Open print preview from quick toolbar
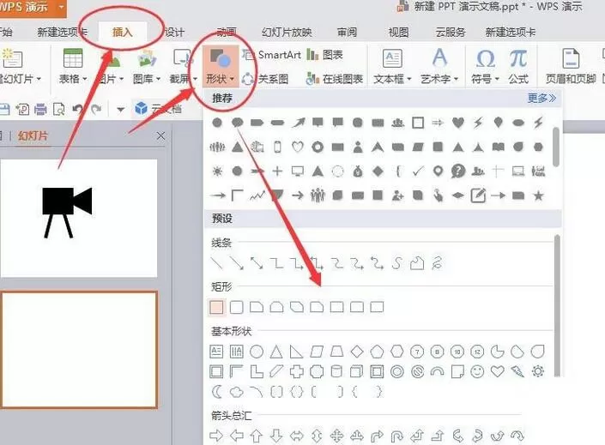 point(59,110)
